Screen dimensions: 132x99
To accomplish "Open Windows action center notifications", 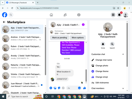I will [x=128, y=97].
